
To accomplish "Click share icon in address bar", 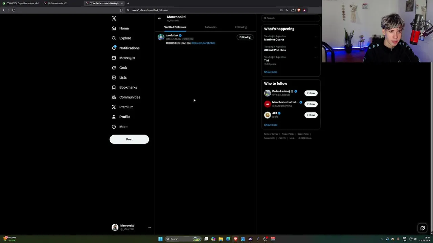I will (293, 10).
